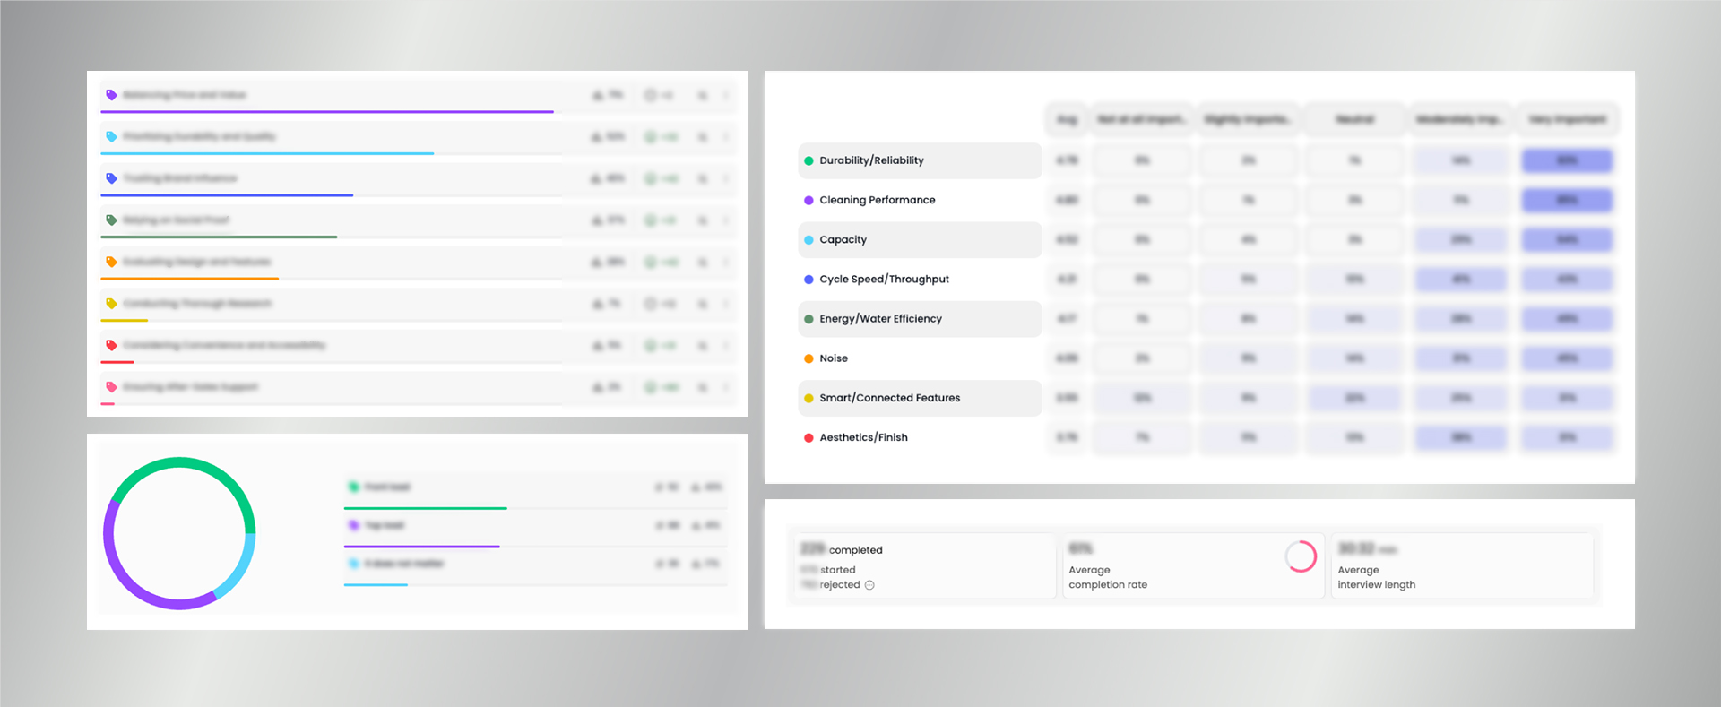Screen dimensions: 1721x707
Task: Open the Top load answer row
Action: [x=536, y=530]
